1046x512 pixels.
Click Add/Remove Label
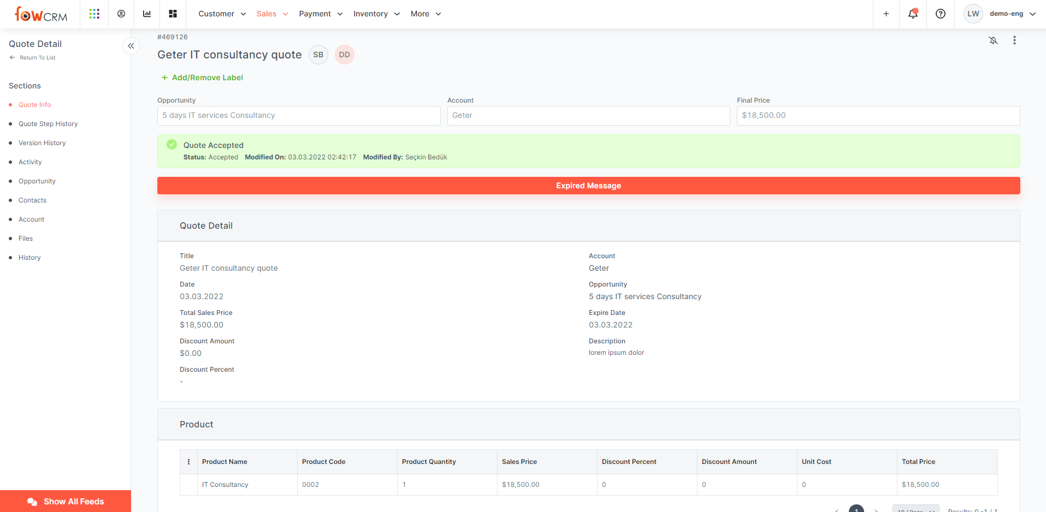point(202,78)
